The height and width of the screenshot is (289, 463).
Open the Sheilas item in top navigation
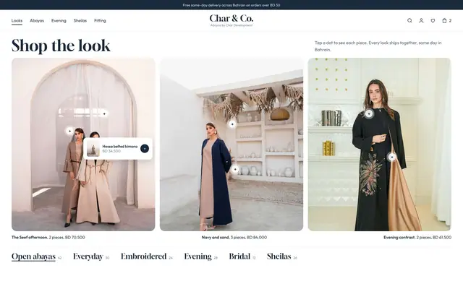tap(80, 21)
